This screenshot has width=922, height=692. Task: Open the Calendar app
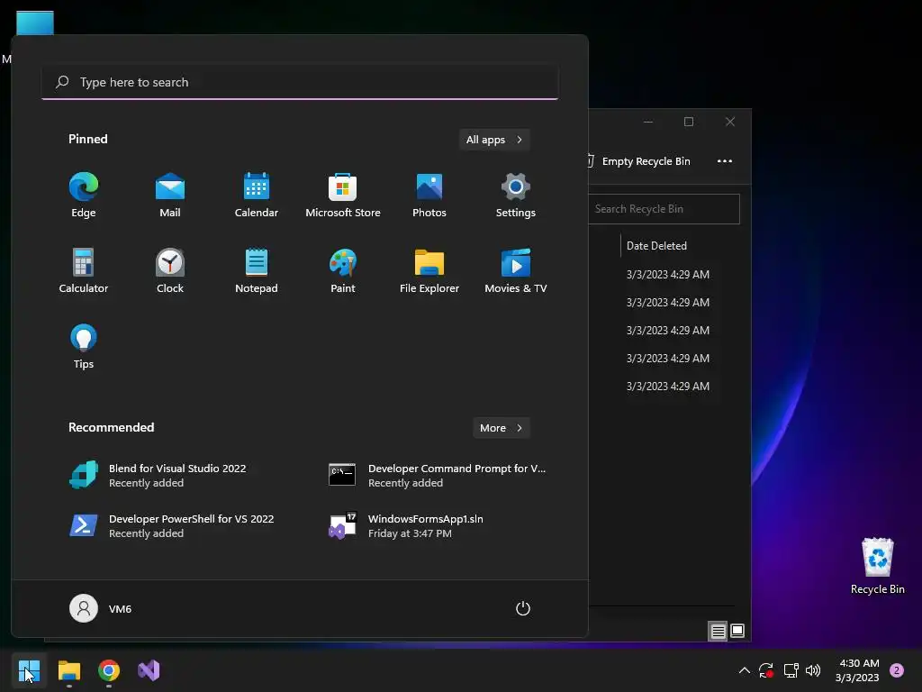pos(257,196)
